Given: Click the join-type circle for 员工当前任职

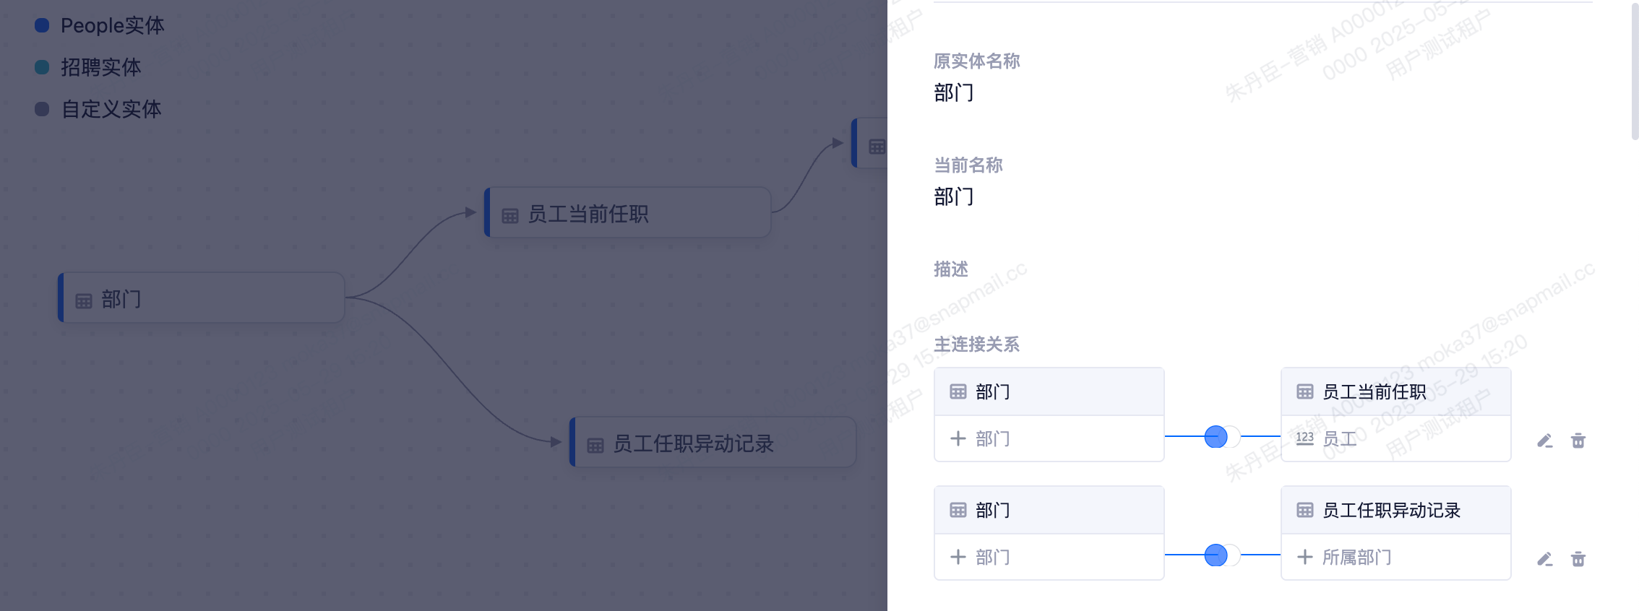Looking at the screenshot, I should [1216, 437].
